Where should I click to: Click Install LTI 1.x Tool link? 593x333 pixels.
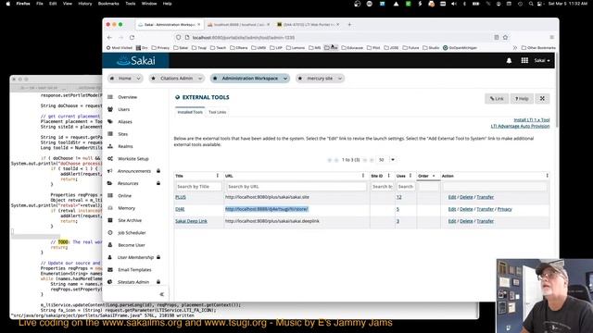click(x=531, y=120)
